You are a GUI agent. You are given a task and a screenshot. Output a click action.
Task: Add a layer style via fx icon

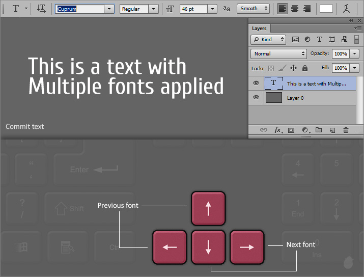278,130
